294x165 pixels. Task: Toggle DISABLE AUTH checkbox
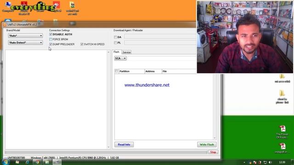click(x=51, y=34)
